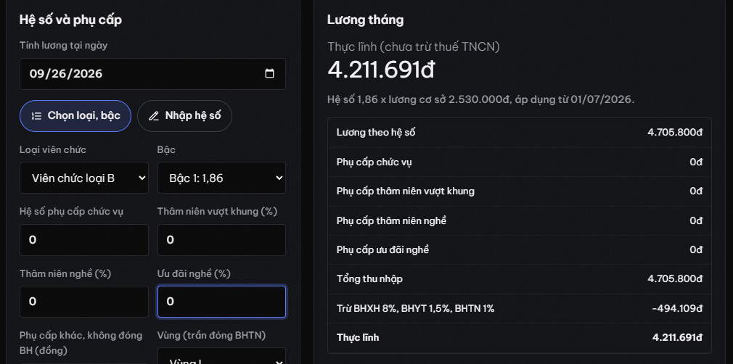733x364 pixels.
Task: Focus the Thâm niên vượt khung (%) input
Action: click(221, 240)
